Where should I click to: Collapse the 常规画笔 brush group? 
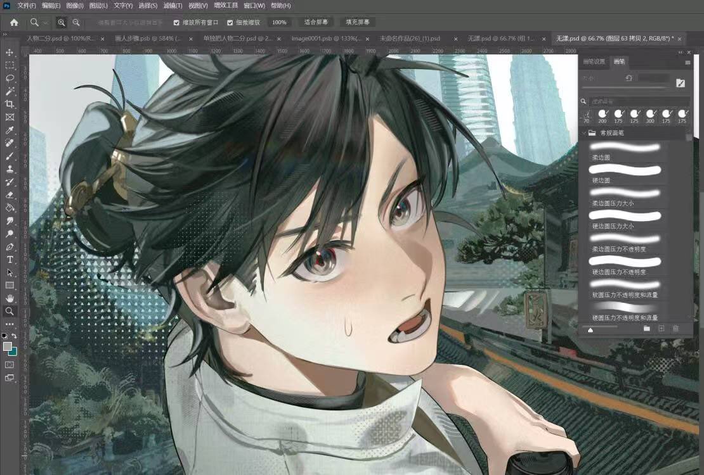click(584, 133)
